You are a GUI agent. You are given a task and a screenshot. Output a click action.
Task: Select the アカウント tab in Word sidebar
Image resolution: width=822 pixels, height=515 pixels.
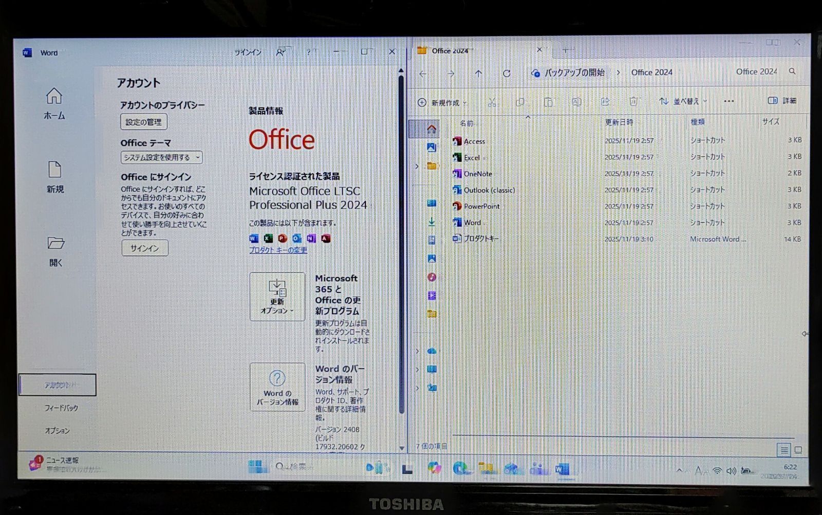point(58,384)
